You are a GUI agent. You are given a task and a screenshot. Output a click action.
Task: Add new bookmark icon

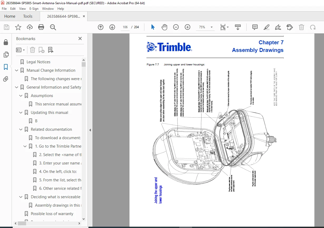[41, 50]
